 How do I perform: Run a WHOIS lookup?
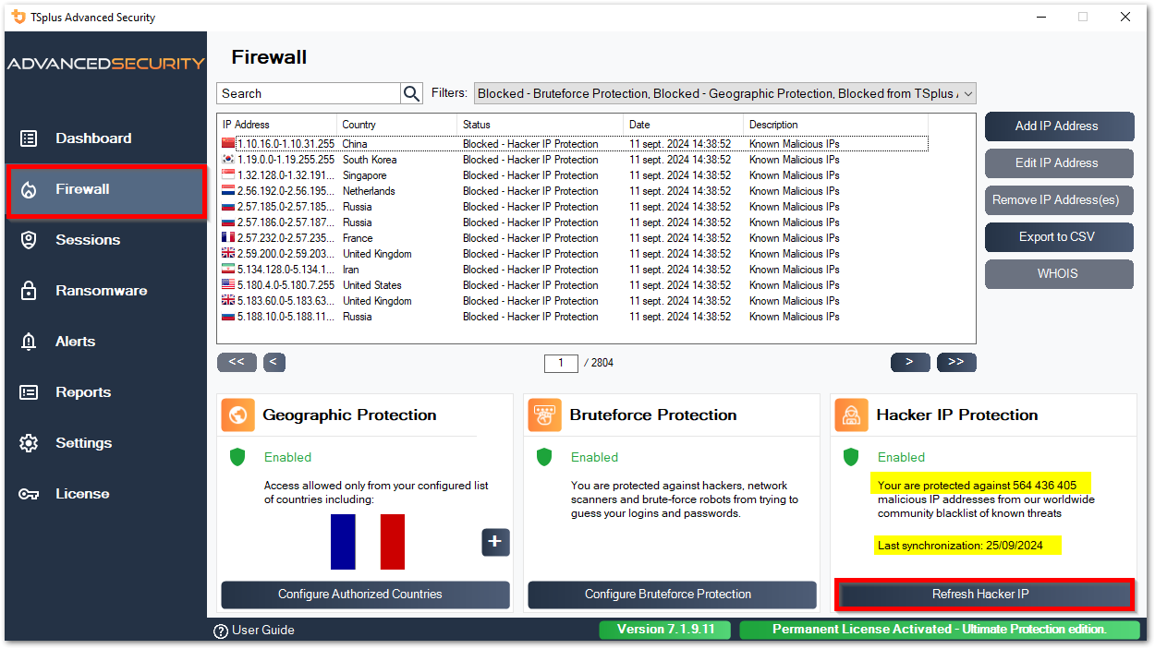pyautogui.click(x=1059, y=273)
